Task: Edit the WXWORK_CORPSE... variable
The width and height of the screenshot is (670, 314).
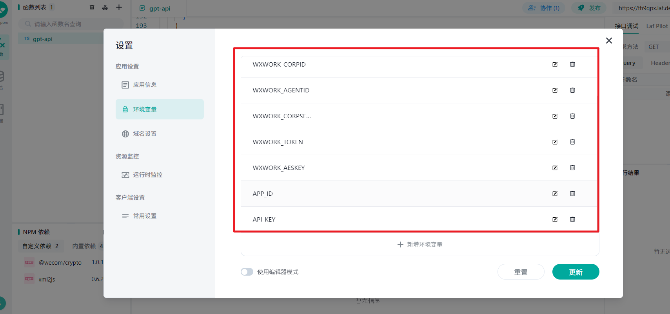Action: point(555,116)
